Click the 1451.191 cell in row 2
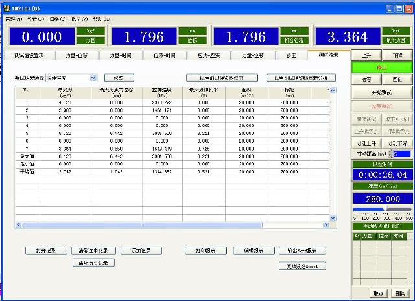415x301 pixels. (x=162, y=110)
